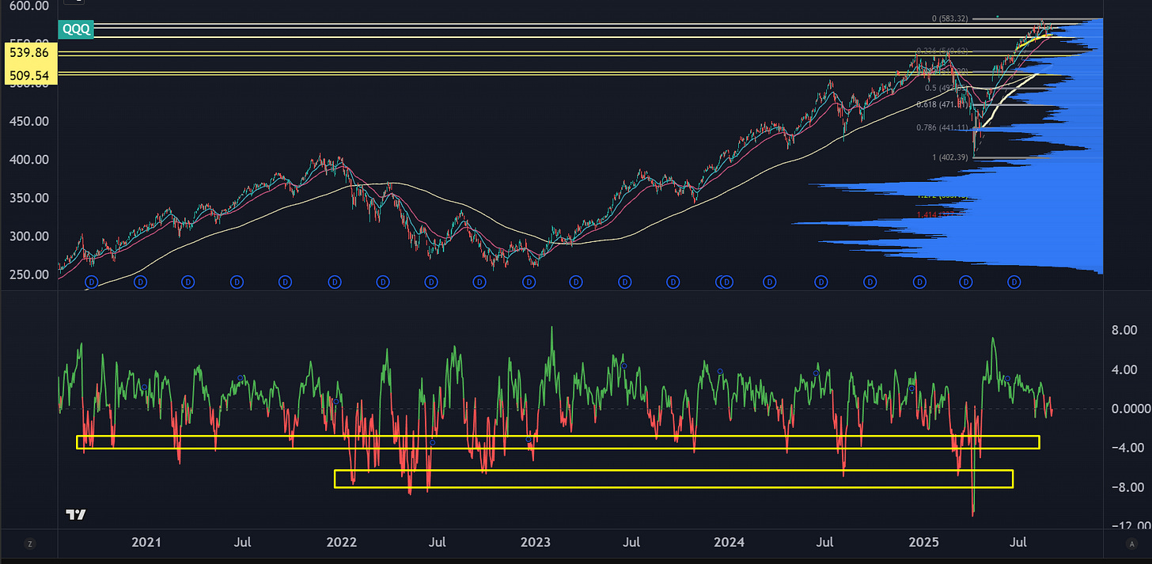The height and width of the screenshot is (564, 1152).
Task: Click the first dividend marker at chart's left
Action: click(x=91, y=282)
